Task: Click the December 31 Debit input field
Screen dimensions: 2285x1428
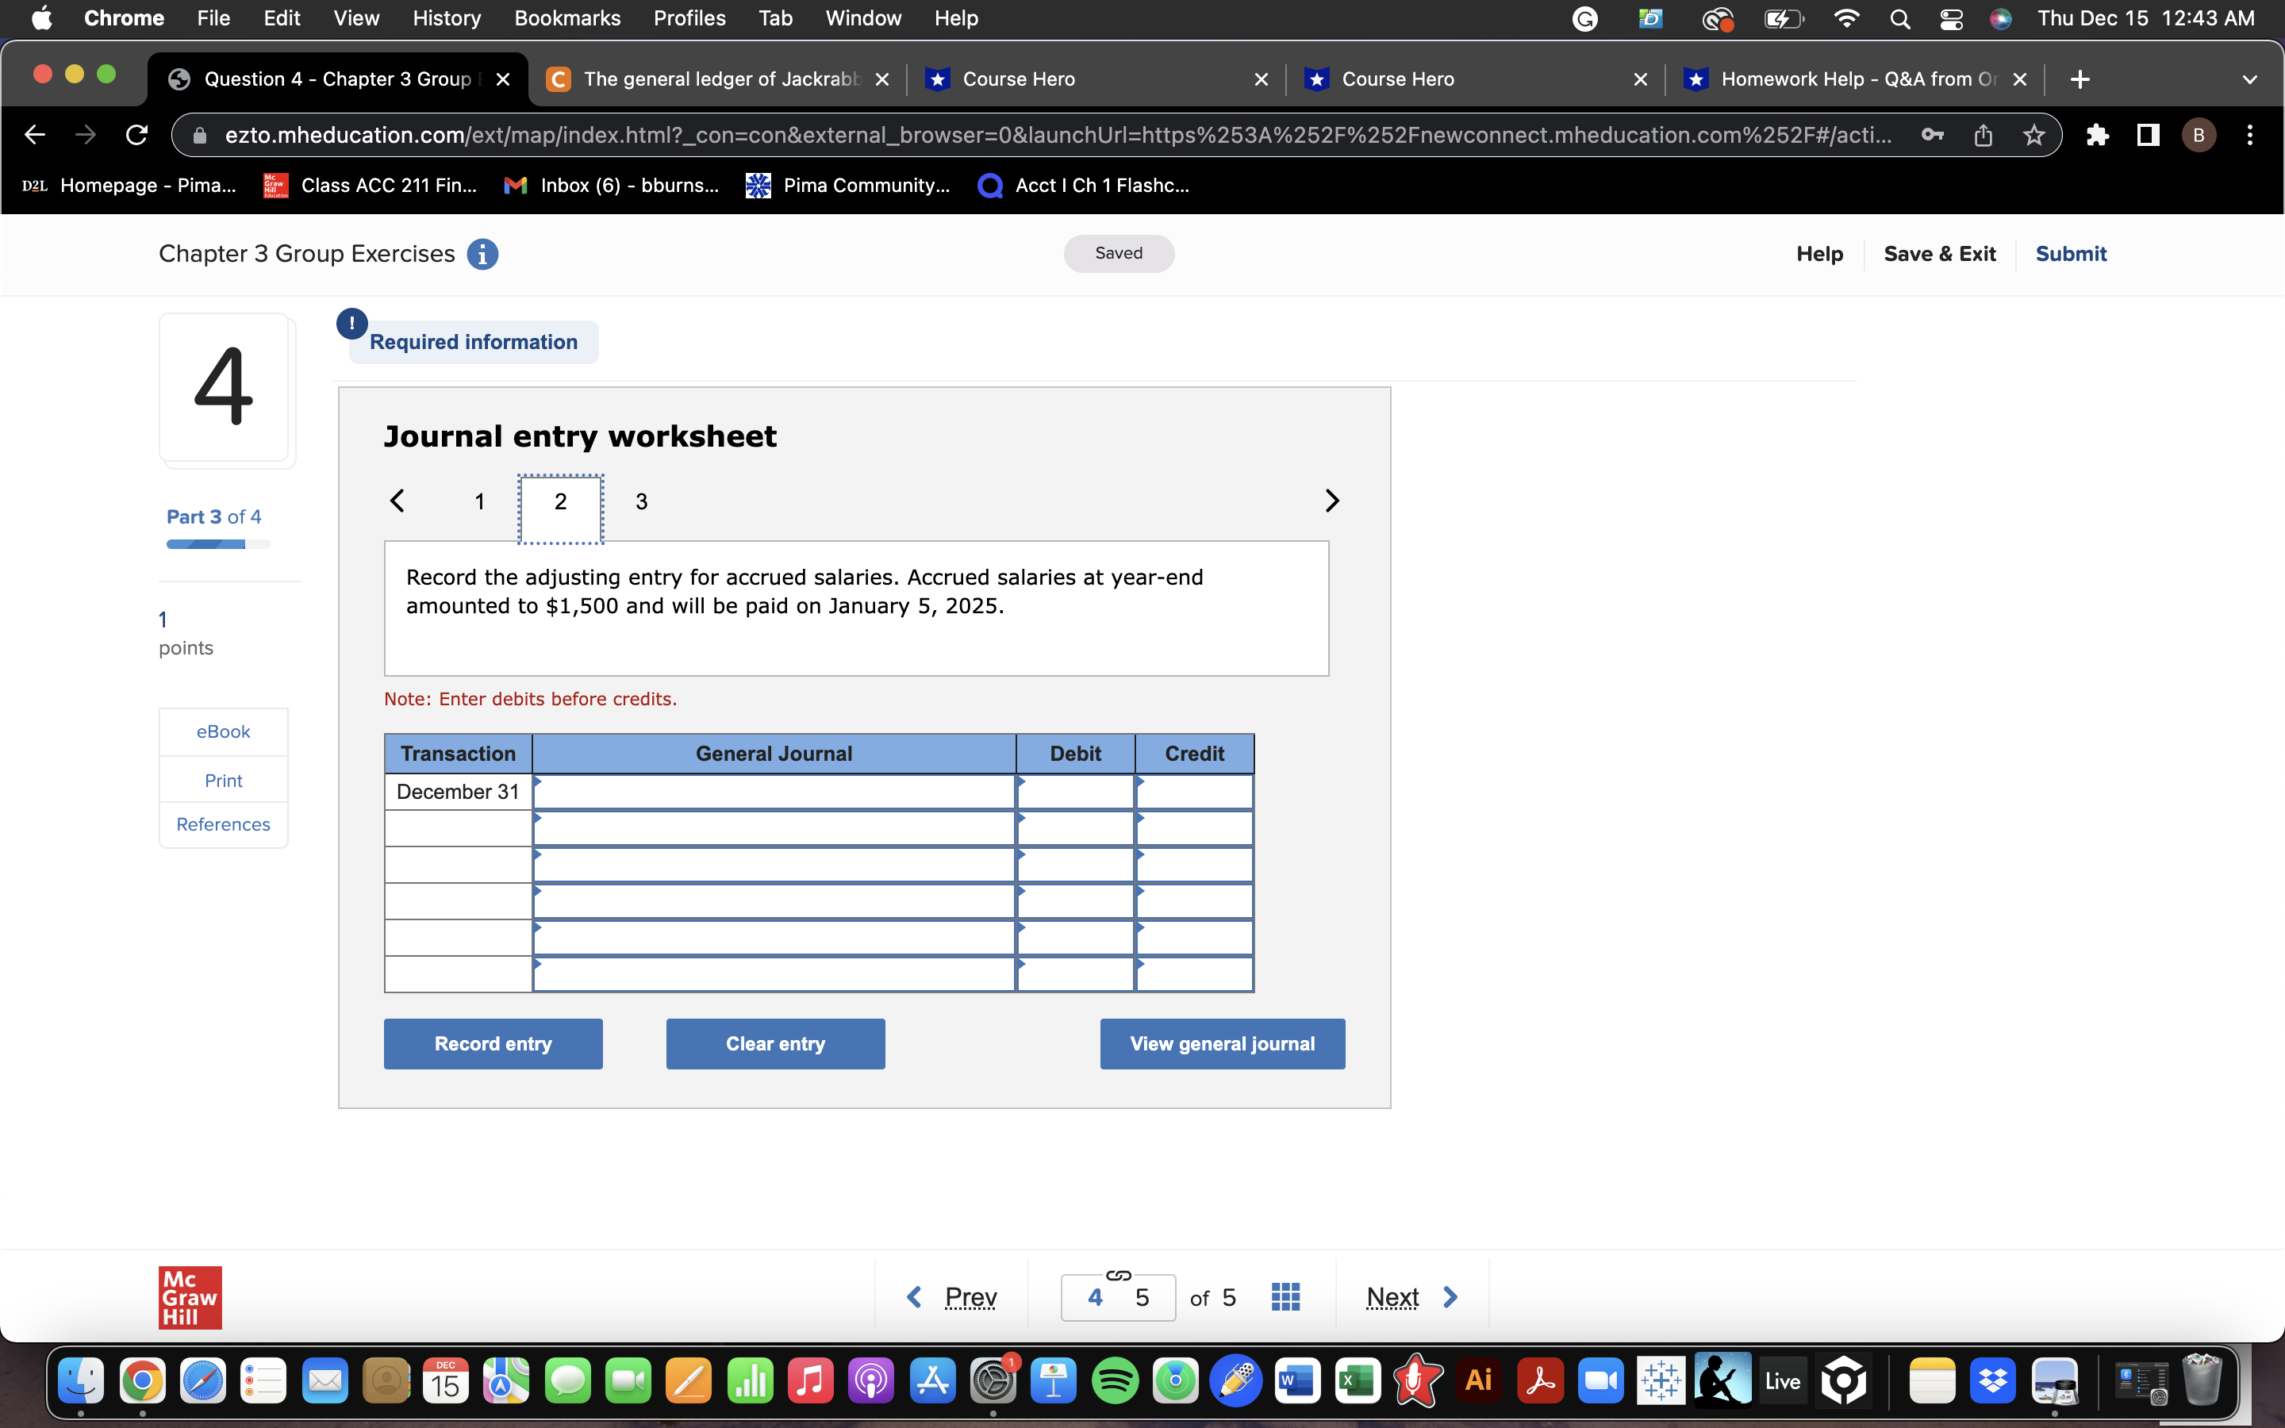Action: coord(1076,793)
